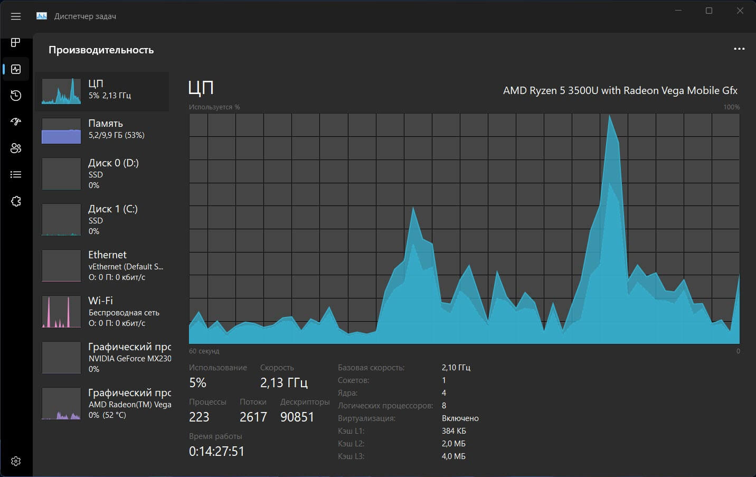756x477 pixels.
Task: Open the three-dot more options menu
Action: coord(739,49)
